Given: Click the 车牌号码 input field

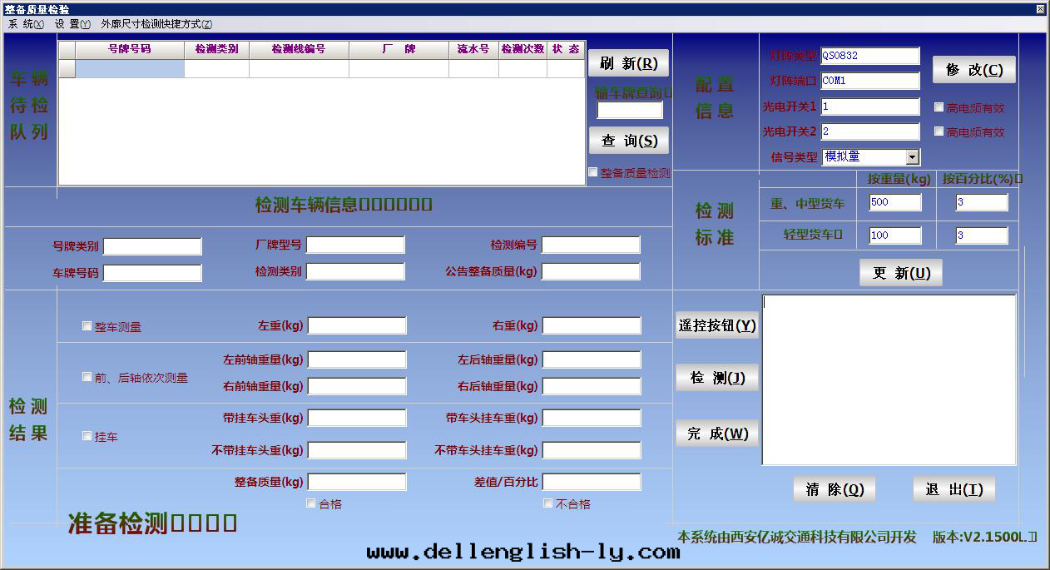Looking at the screenshot, I should tap(152, 273).
